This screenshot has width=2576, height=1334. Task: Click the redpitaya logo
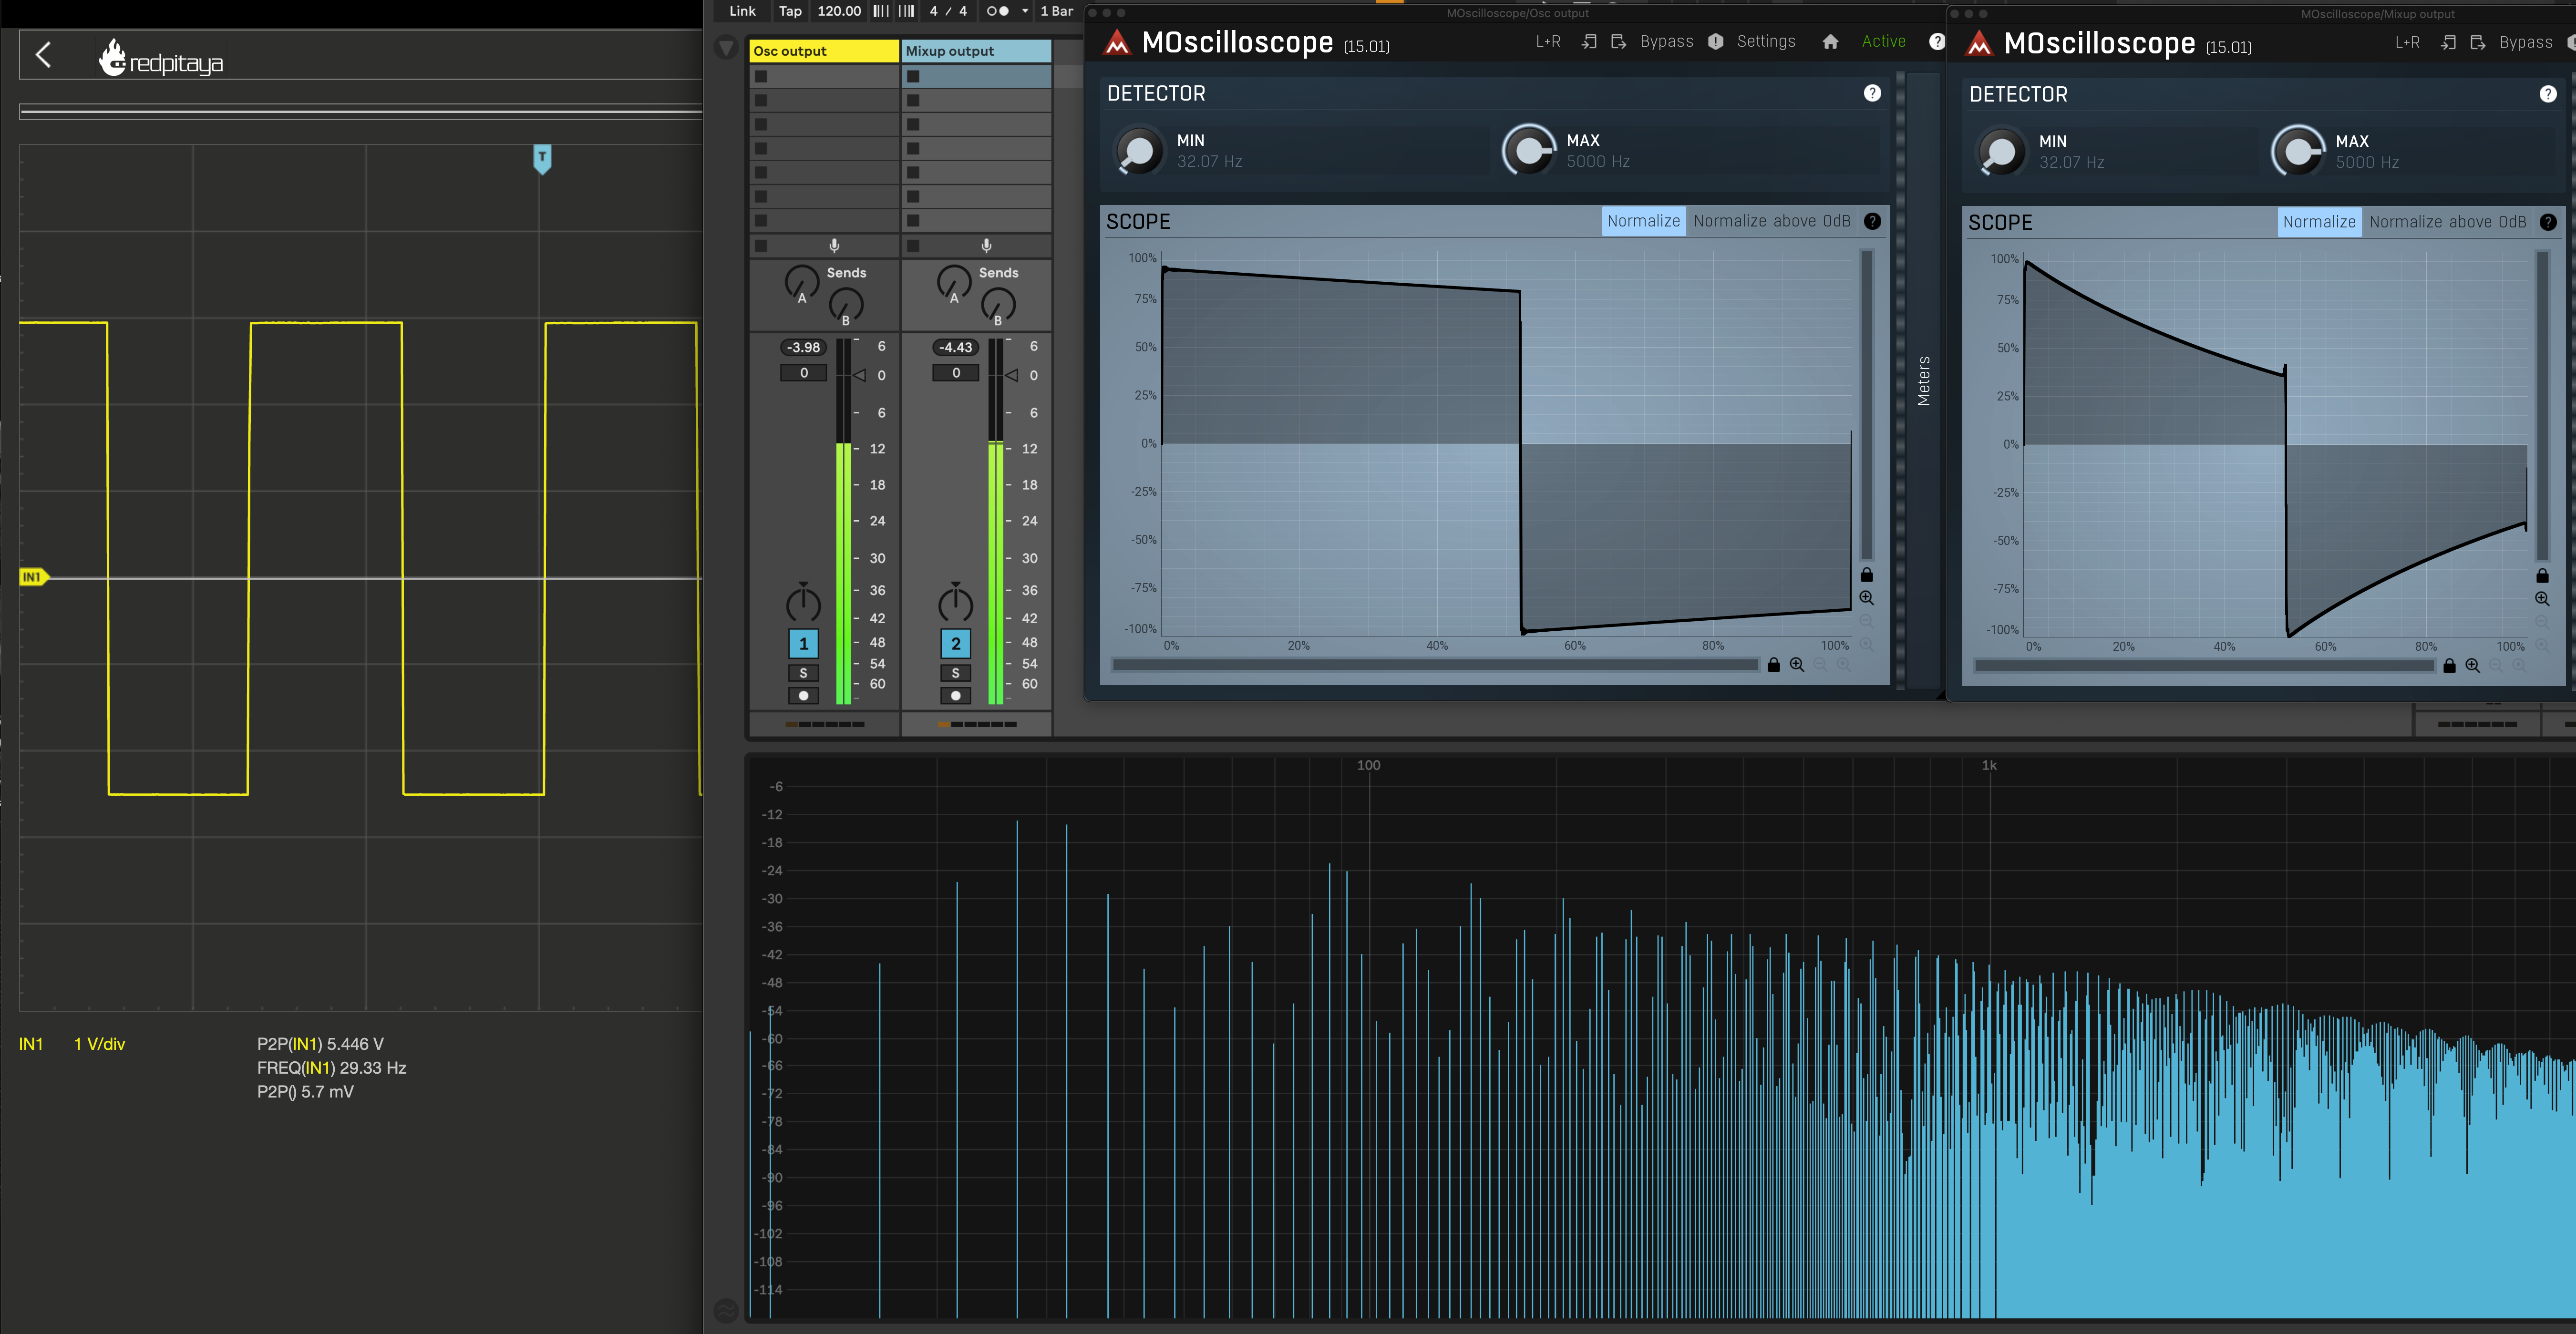(160, 59)
